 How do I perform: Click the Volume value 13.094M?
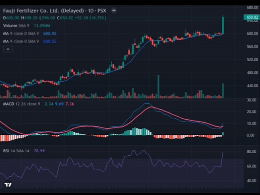(42, 26)
